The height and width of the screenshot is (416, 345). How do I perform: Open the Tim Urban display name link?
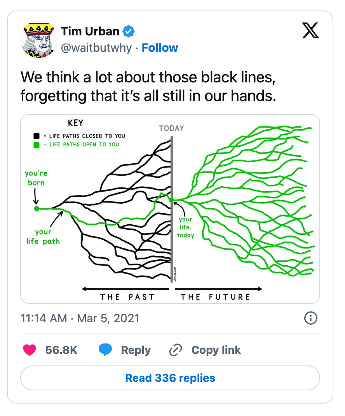pos(90,31)
